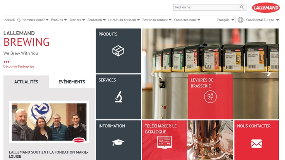Image resolution: width=285 pixels, height=160 pixels.
Task: Advance the carousel with the right arrow
Action: pyautogui.click(x=269, y=74)
